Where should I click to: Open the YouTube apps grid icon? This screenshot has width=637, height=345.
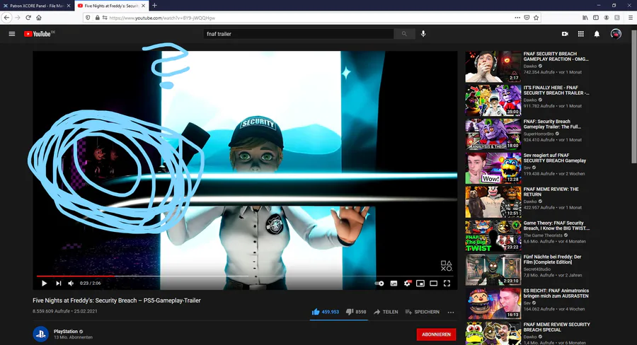581,34
